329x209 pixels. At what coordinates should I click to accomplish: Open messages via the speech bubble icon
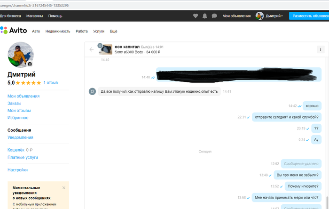pos(214,16)
